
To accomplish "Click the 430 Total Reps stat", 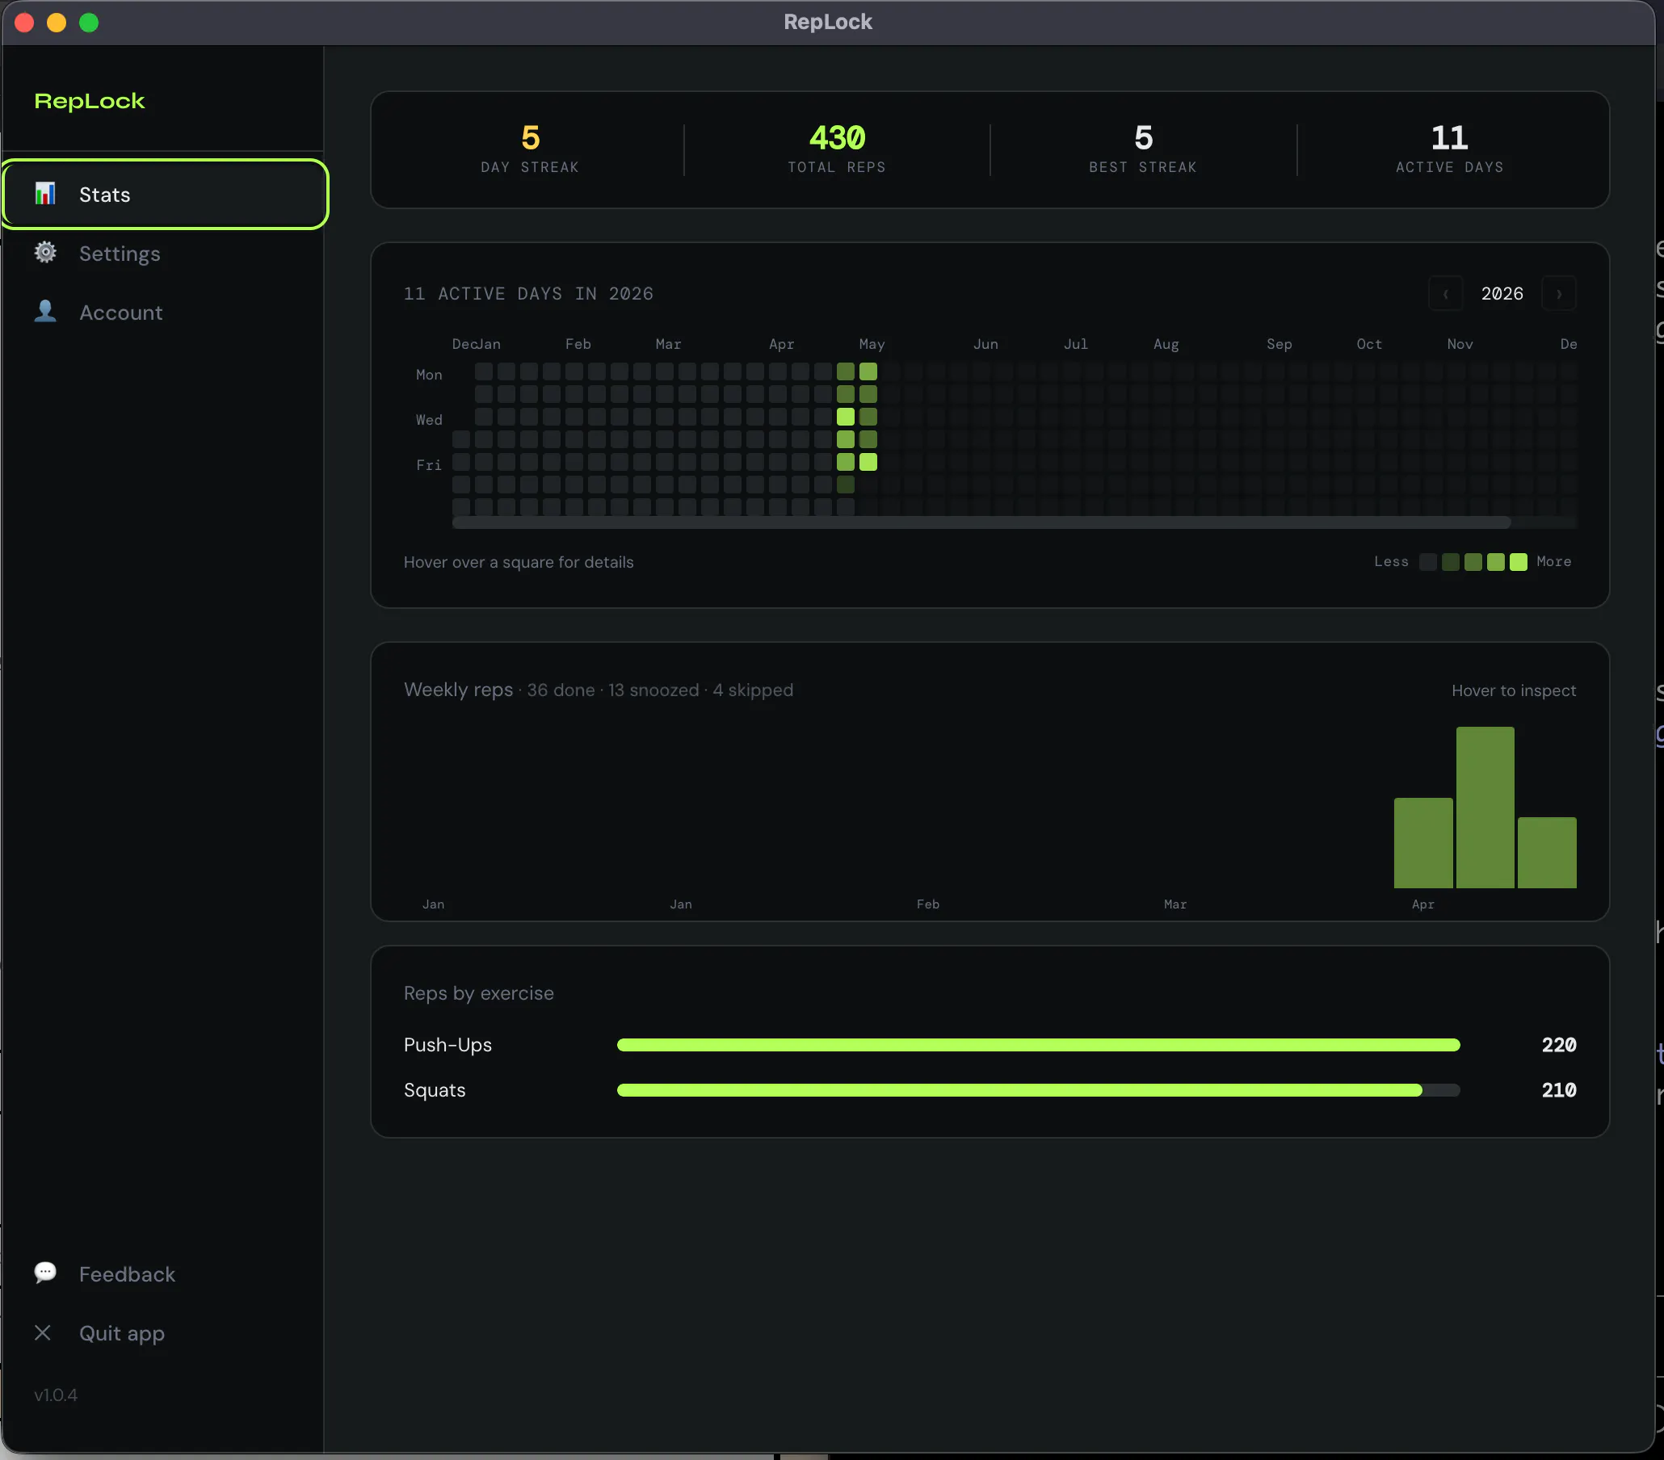I will 837,149.
